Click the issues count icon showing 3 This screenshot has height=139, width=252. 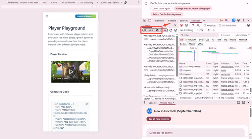click(226, 20)
